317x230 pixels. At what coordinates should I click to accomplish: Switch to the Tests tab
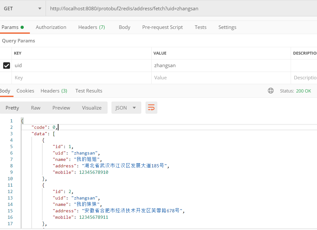(x=200, y=27)
